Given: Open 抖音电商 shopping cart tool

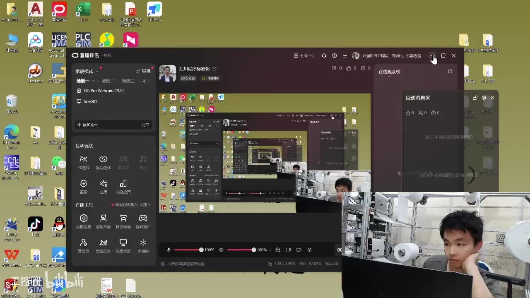Looking at the screenshot, I should [123, 221].
